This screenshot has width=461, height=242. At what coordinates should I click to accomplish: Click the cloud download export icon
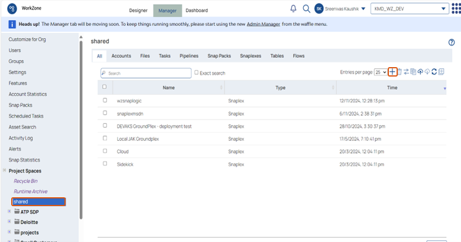point(427,72)
